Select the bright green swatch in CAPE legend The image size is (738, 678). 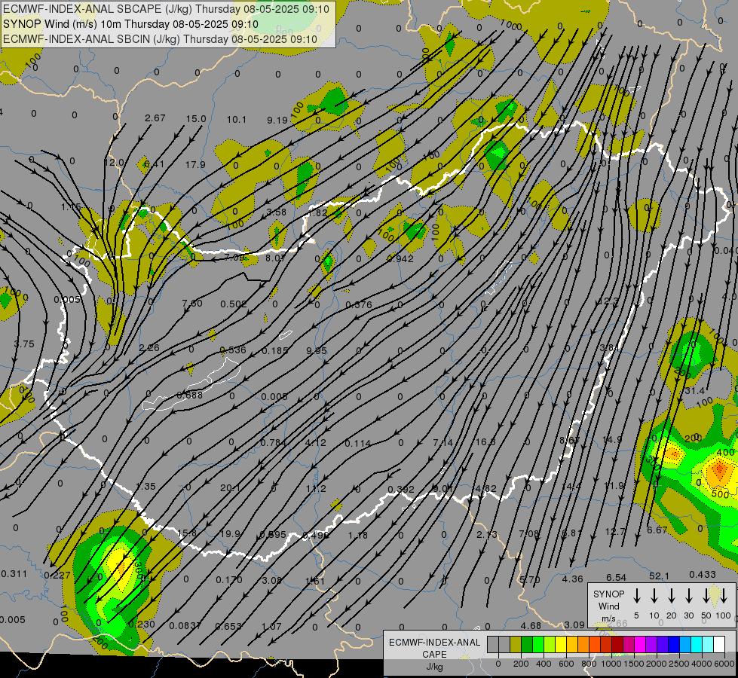[538, 645]
